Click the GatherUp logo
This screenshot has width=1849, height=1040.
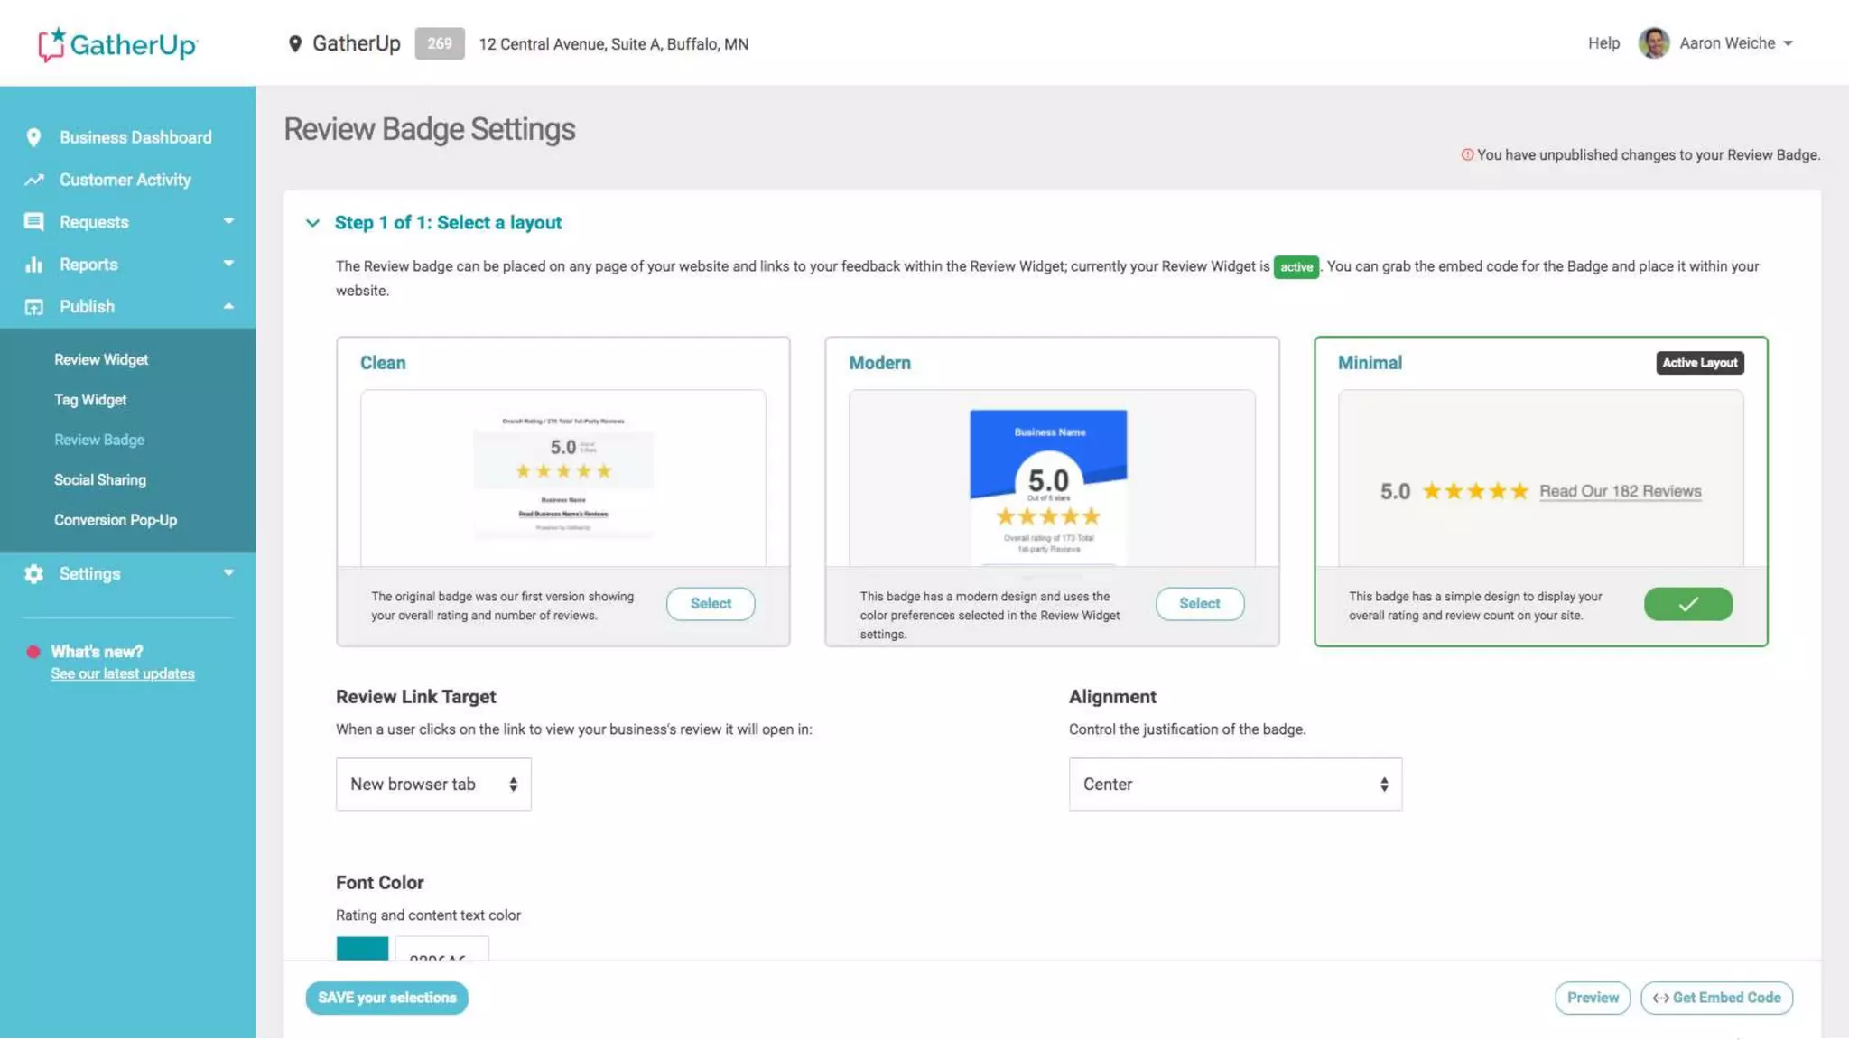tap(117, 43)
